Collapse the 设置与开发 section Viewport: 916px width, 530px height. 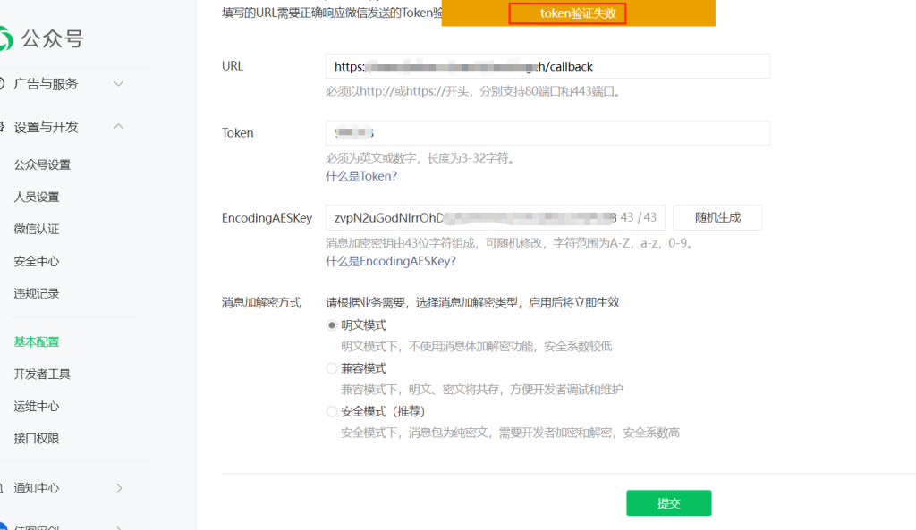click(x=118, y=127)
